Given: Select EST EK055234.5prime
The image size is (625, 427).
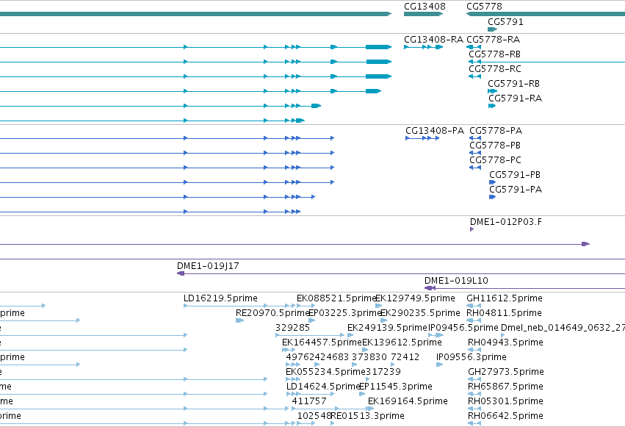Looking at the screenshot, I should click(293, 379).
